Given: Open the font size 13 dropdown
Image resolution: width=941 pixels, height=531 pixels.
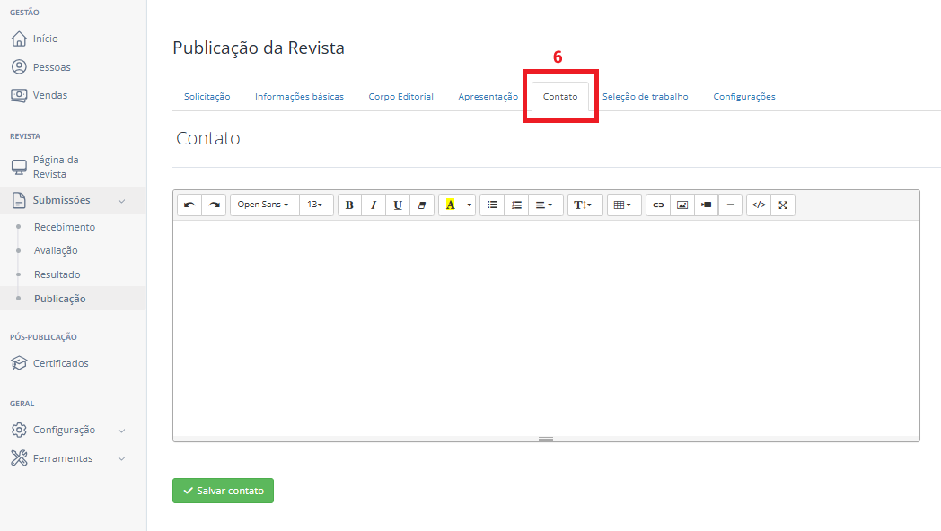Looking at the screenshot, I should [x=316, y=205].
